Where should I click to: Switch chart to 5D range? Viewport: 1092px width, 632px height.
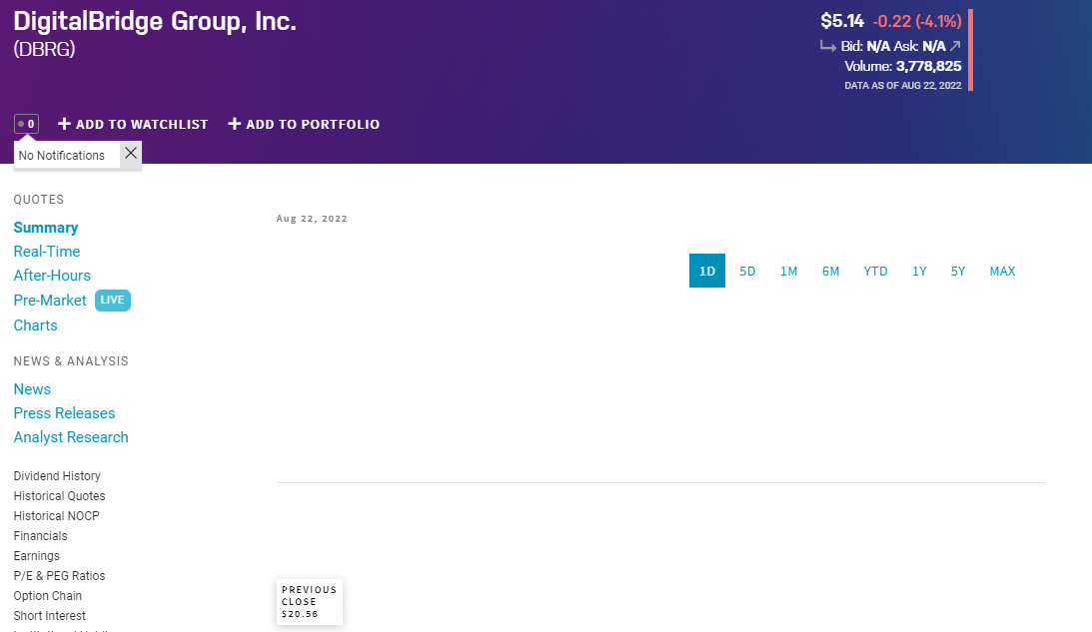point(747,271)
